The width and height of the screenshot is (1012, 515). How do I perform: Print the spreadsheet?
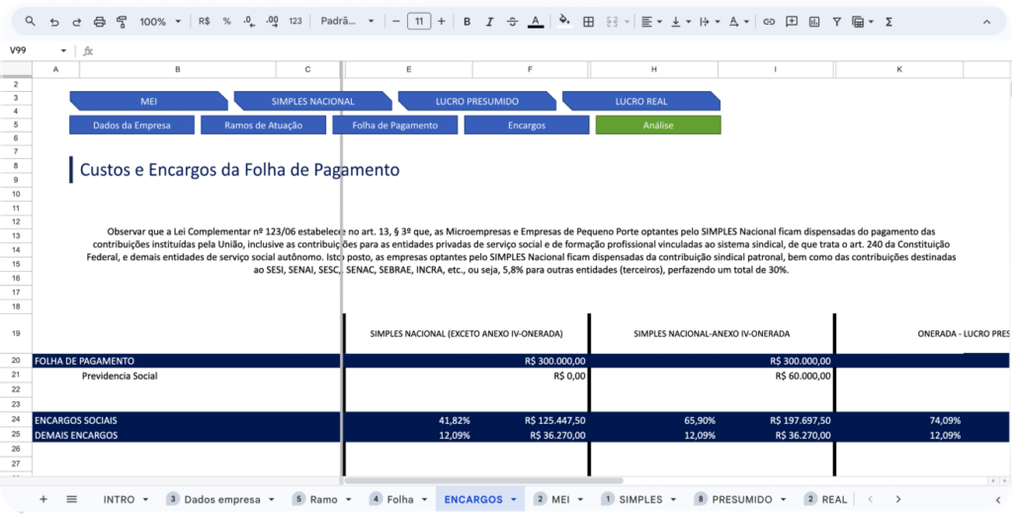(100, 22)
